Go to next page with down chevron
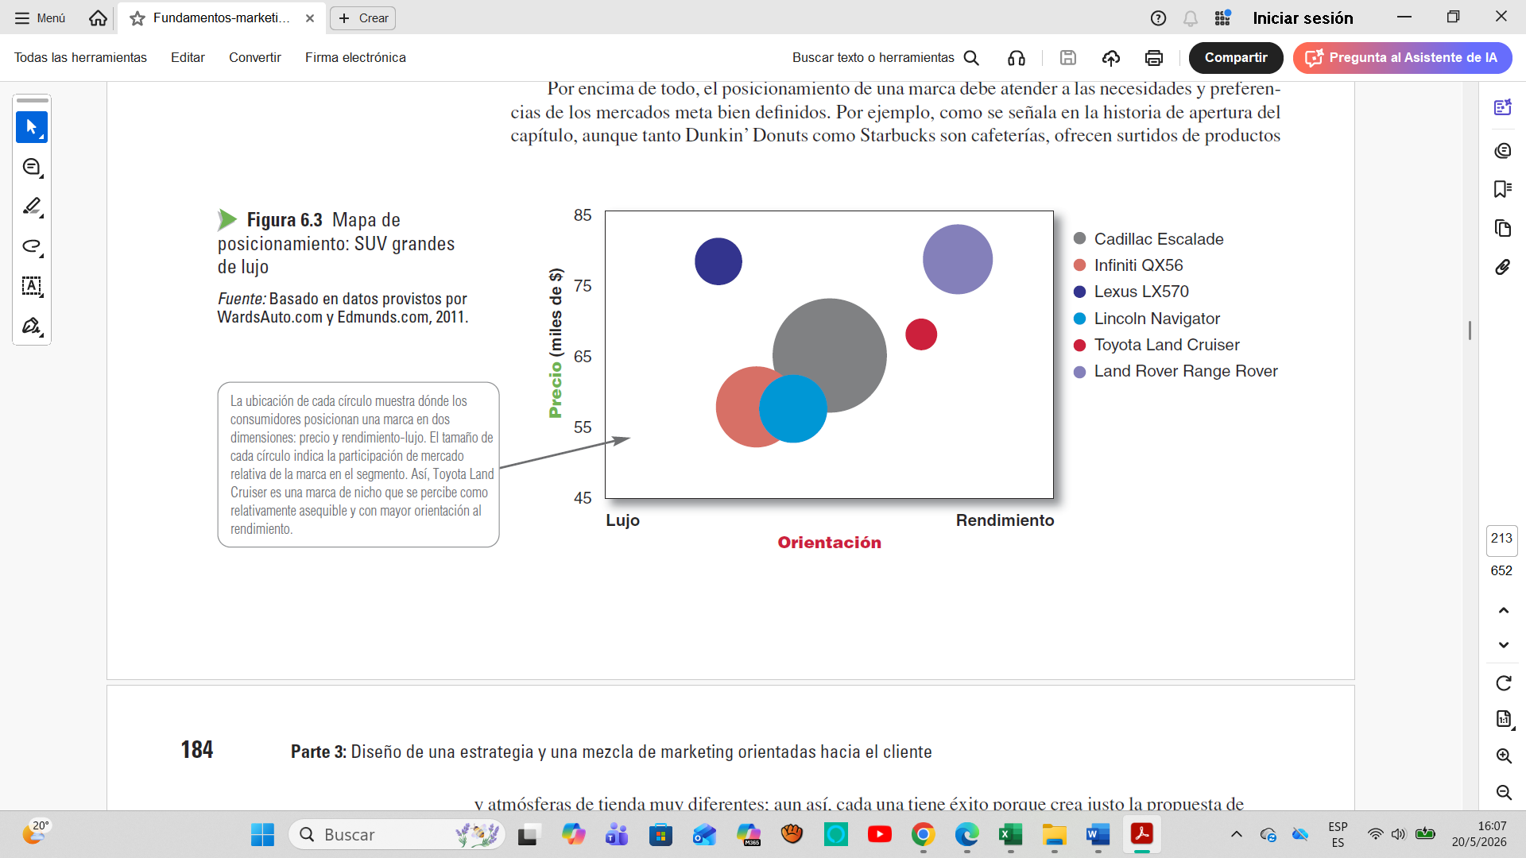 point(1503,644)
